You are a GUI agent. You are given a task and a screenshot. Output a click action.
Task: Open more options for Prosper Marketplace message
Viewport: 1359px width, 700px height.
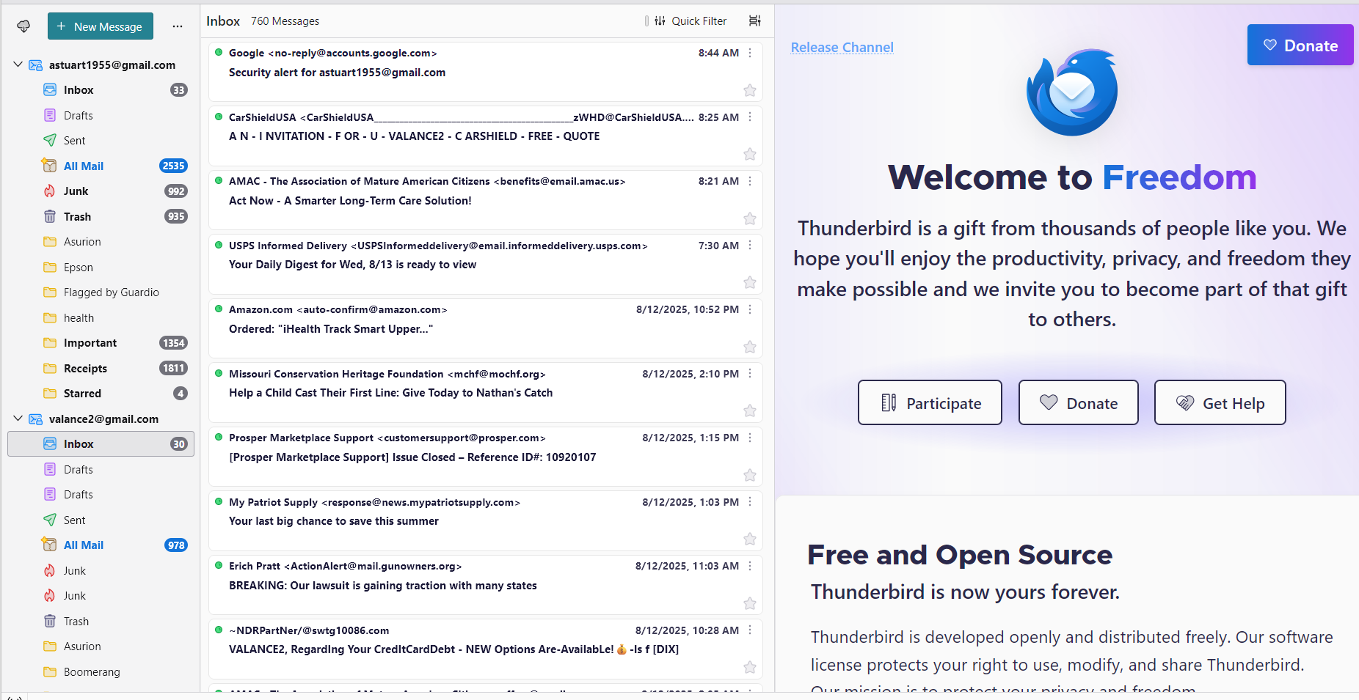750,438
